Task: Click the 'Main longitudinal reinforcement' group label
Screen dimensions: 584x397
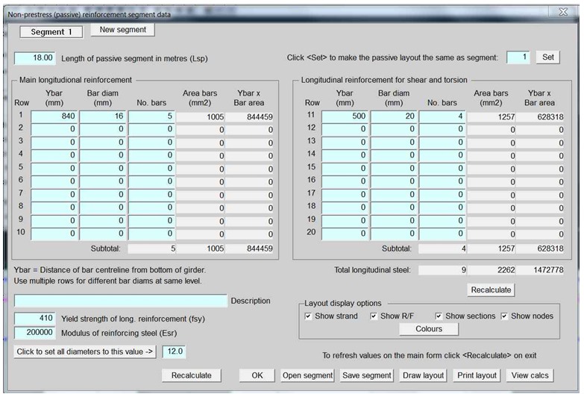Action: click(75, 80)
